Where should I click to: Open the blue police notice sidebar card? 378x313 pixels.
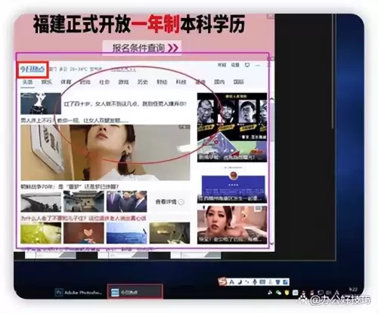(x=232, y=187)
